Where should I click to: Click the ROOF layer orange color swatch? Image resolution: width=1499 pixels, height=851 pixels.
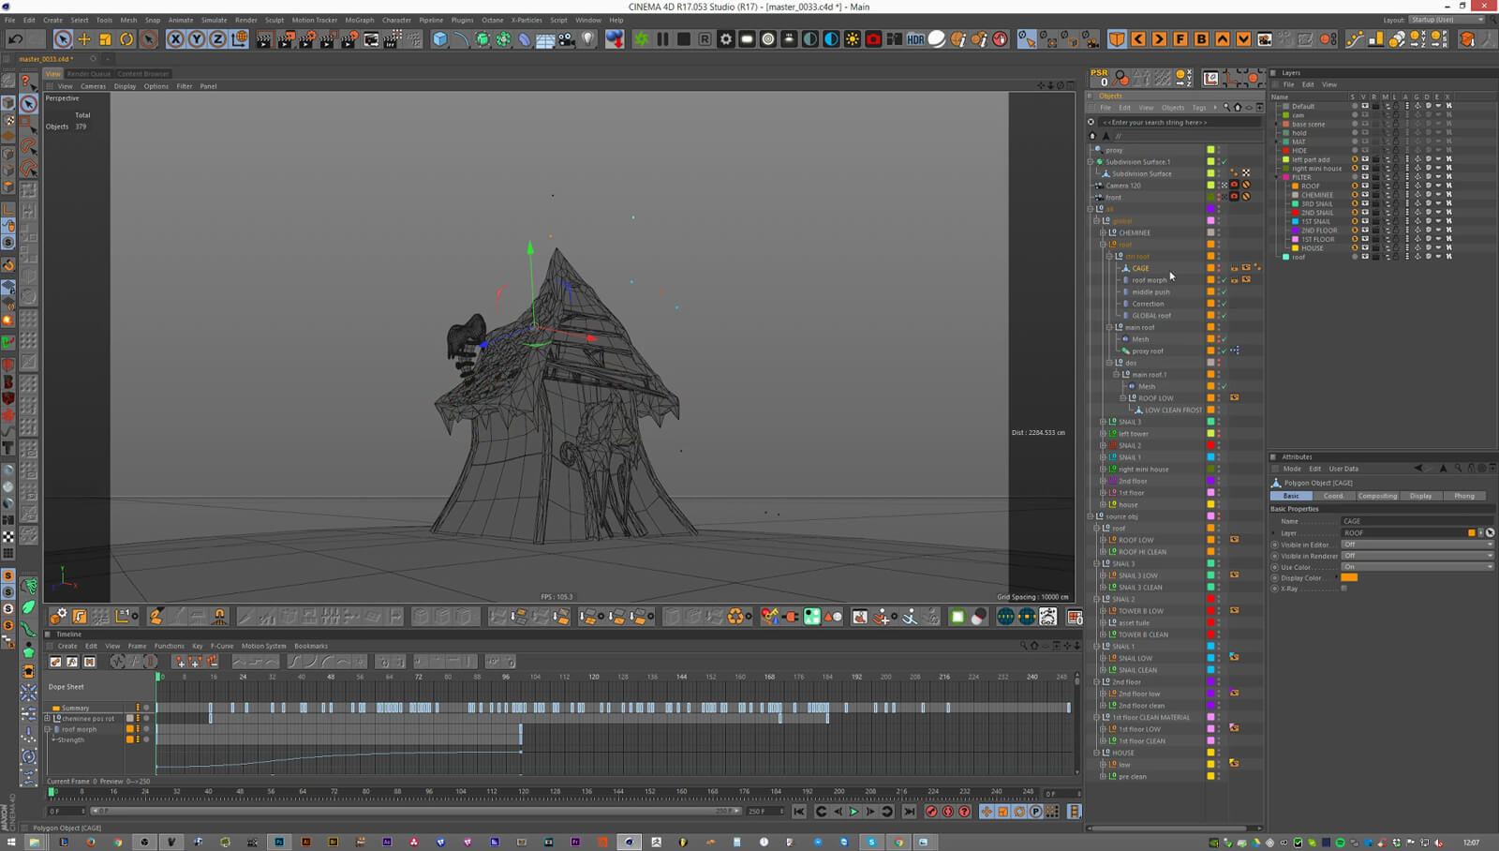point(1296,186)
